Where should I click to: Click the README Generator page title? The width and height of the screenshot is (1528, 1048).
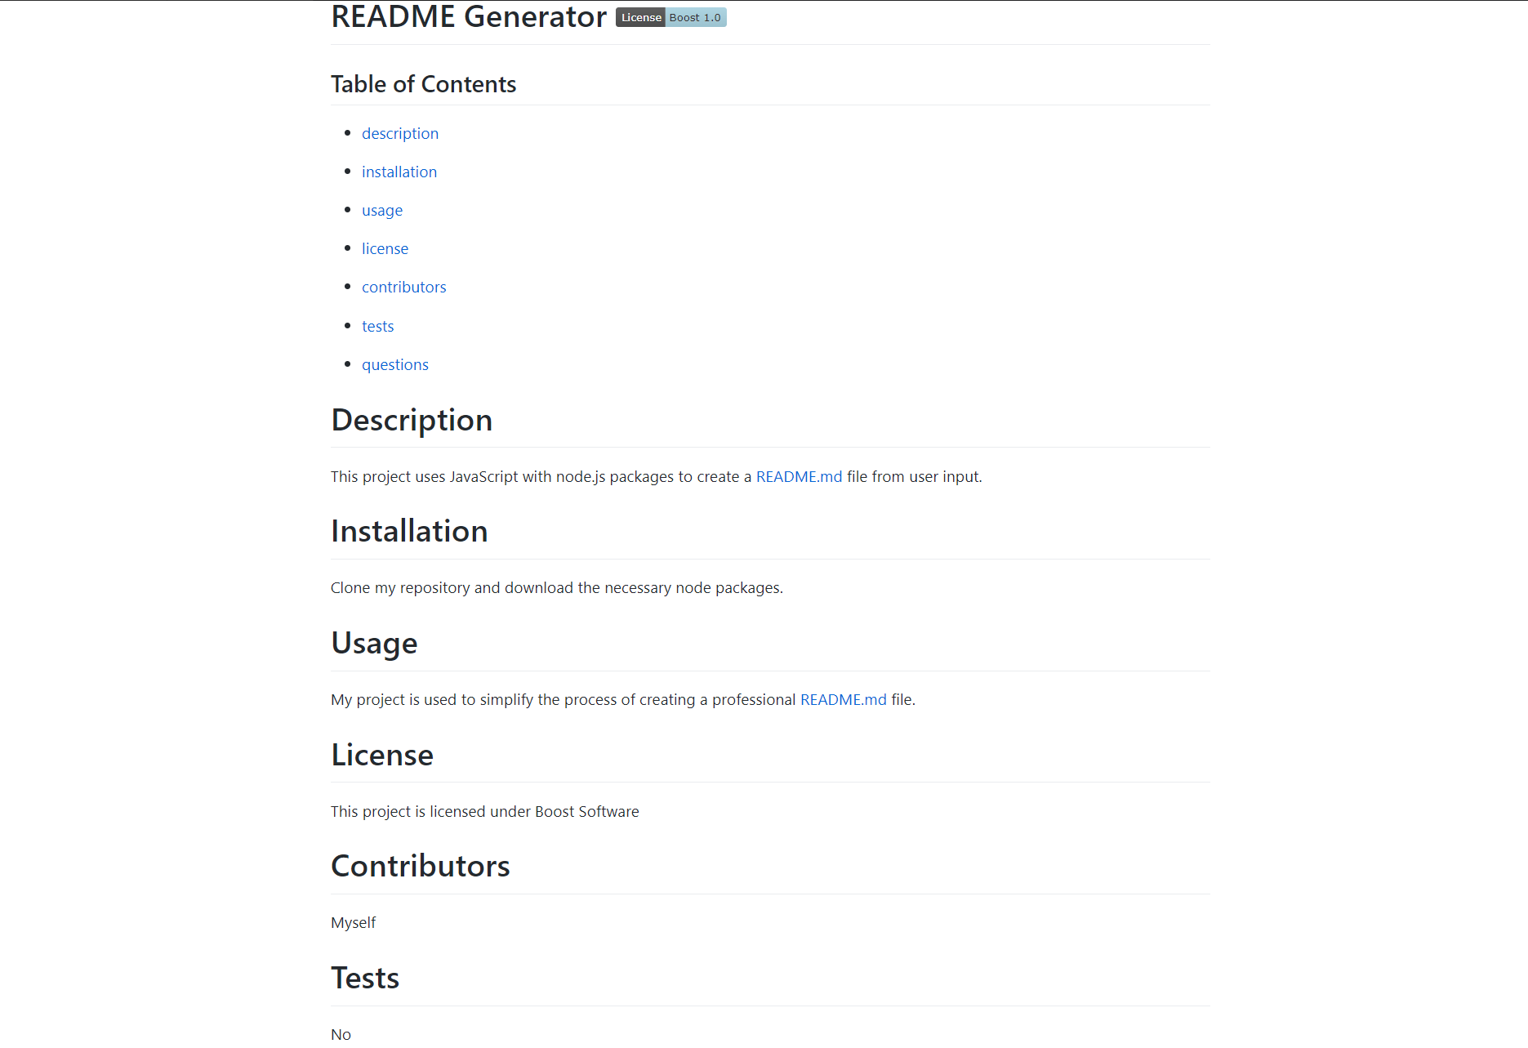468,16
